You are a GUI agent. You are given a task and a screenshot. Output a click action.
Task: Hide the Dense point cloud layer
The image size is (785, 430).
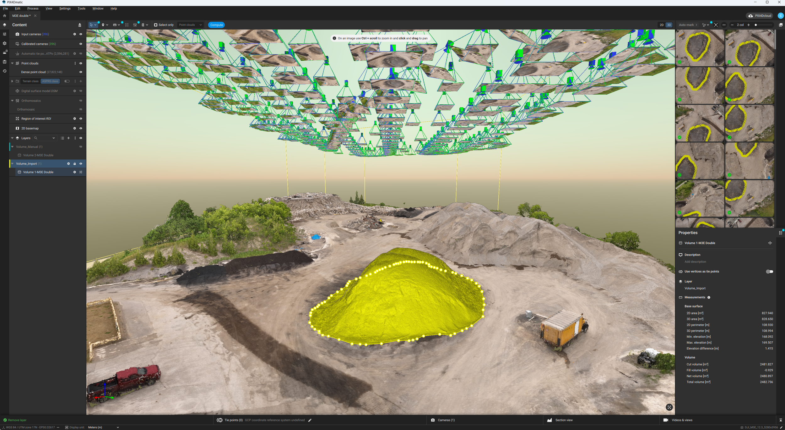(81, 72)
